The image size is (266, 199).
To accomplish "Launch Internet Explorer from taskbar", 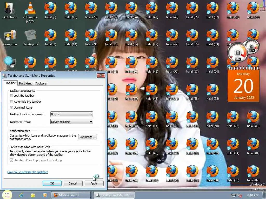I will [21, 195].
